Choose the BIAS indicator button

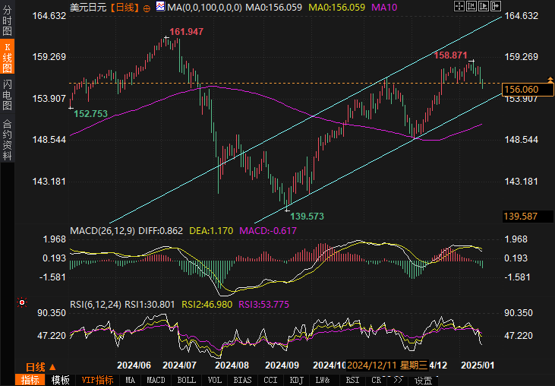[x=242, y=380]
